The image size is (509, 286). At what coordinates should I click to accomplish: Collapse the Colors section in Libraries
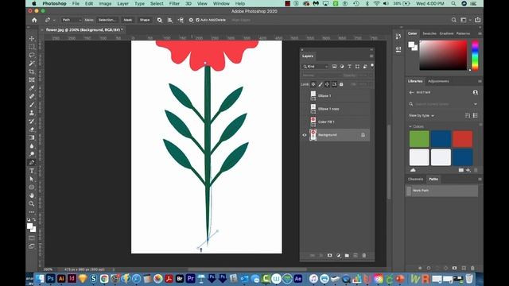pos(410,126)
